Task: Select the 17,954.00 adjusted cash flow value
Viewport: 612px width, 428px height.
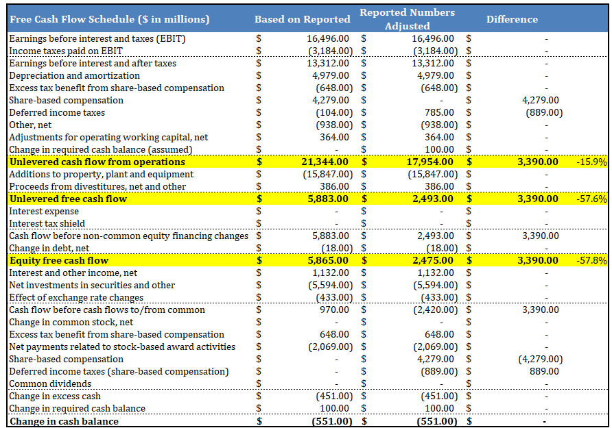Action: (x=429, y=162)
